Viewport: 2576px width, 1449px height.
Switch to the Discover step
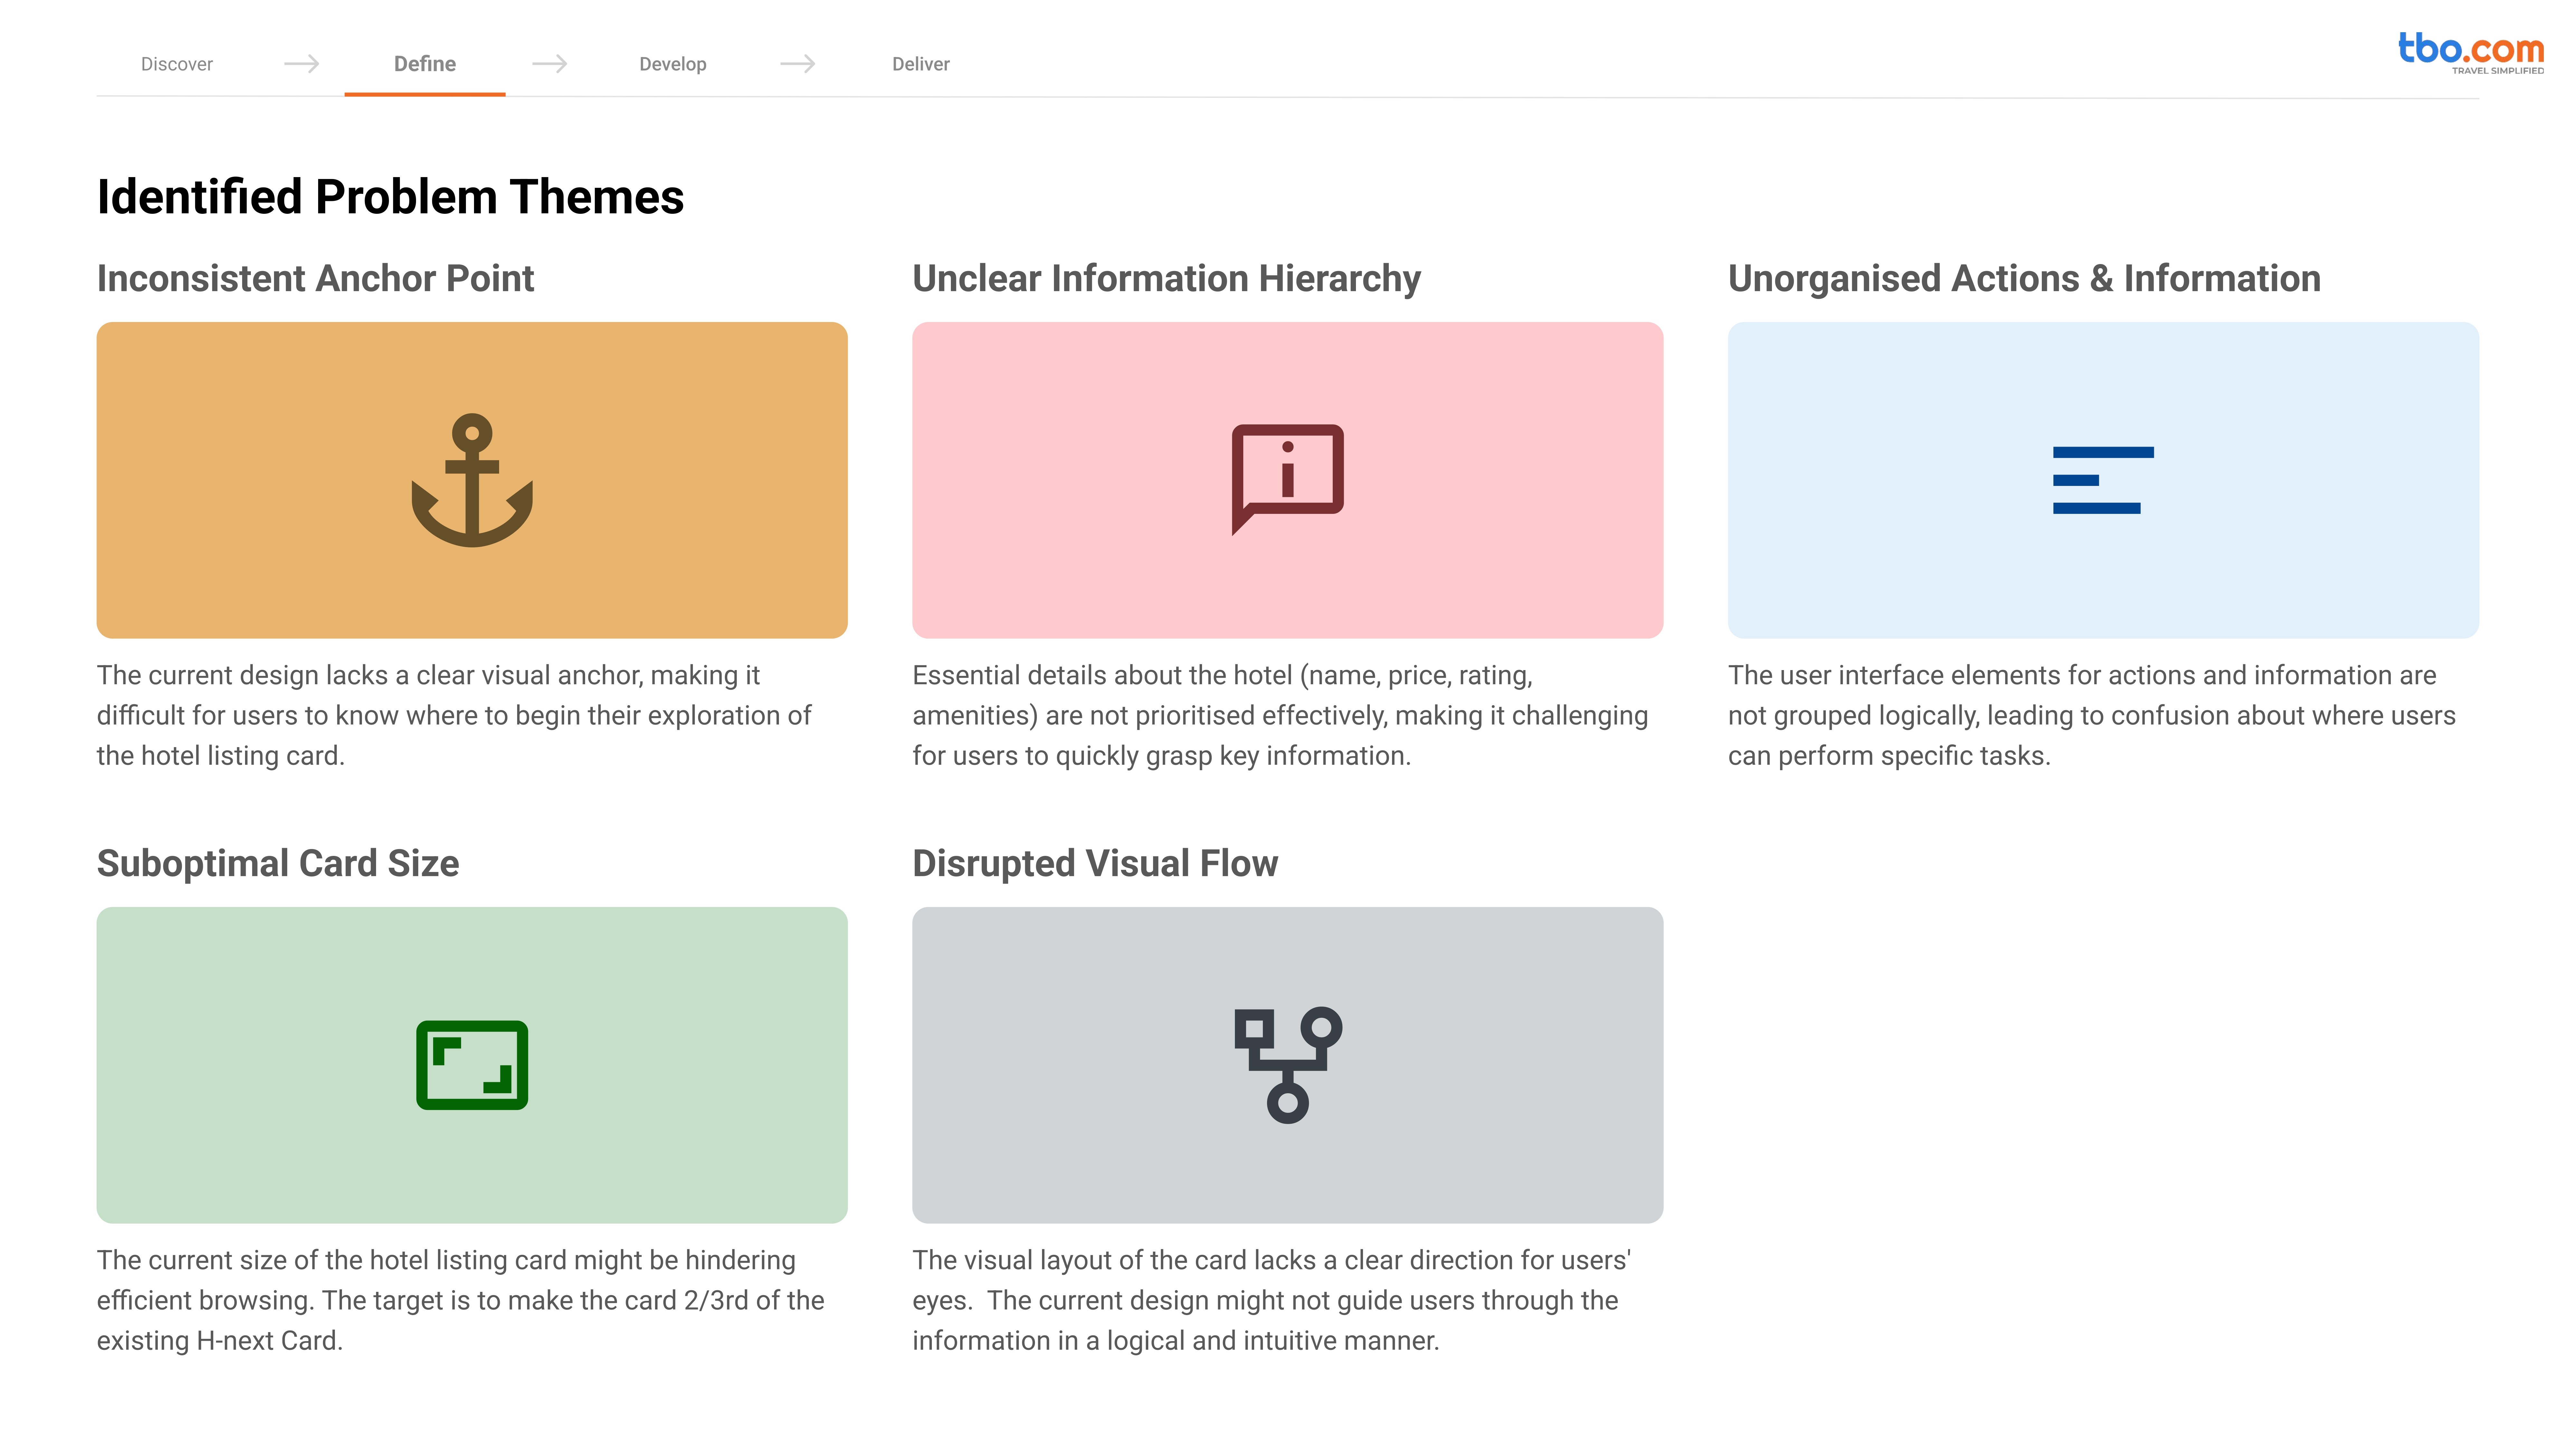click(177, 64)
